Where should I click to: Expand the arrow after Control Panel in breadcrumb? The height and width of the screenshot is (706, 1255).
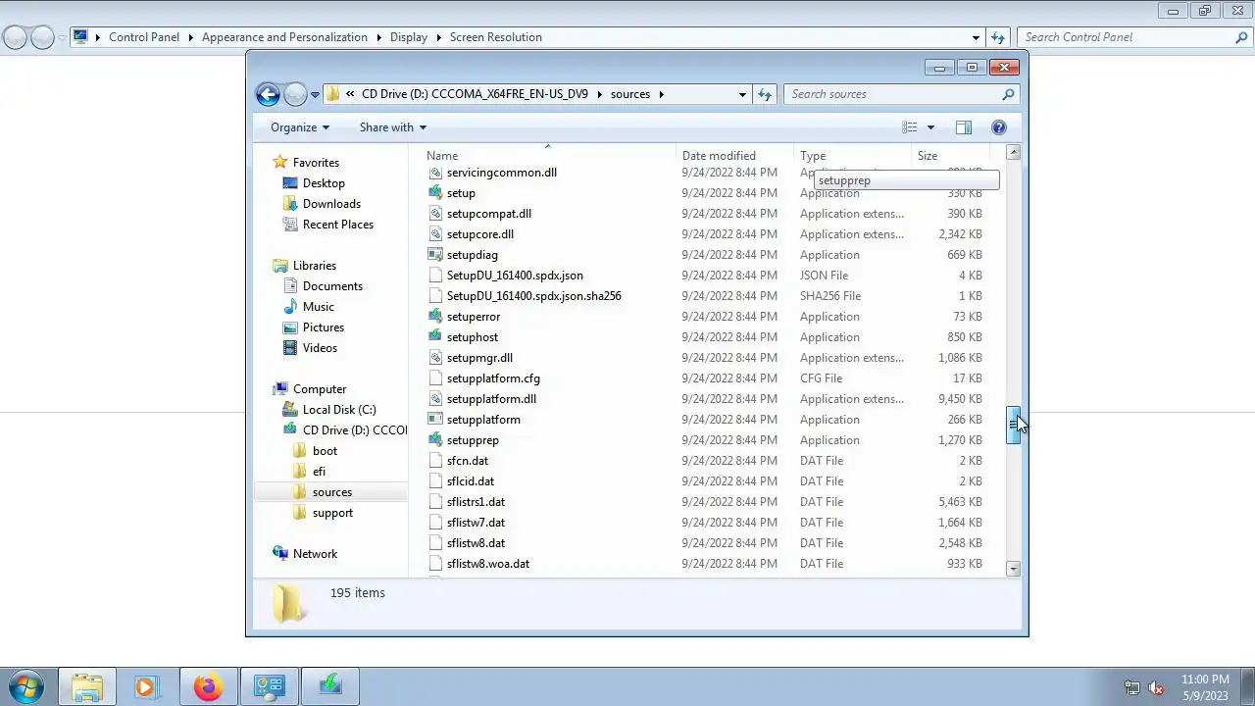click(190, 37)
